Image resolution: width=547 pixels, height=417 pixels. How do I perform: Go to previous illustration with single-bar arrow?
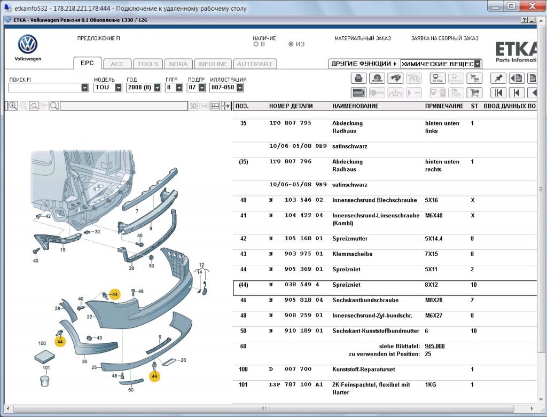click(x=517, y=93)
